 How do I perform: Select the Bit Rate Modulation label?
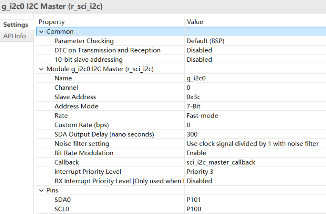click(x=84, y=153)
